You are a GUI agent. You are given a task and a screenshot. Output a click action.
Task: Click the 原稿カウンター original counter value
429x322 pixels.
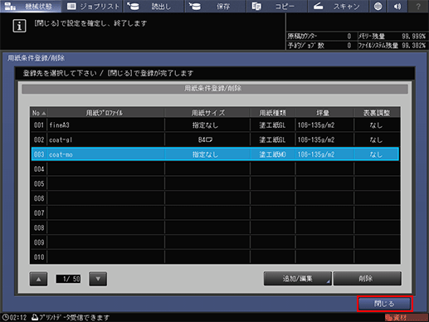coord(349,37)
